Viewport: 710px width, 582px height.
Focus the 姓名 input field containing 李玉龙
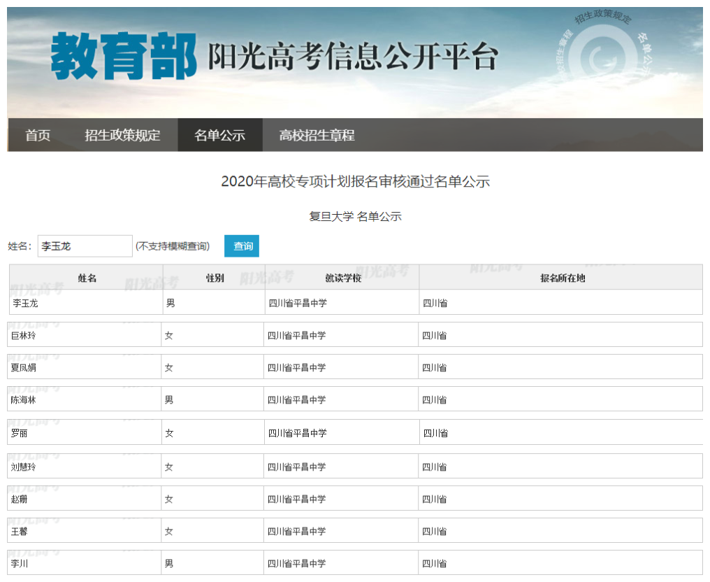coord(85,246)
